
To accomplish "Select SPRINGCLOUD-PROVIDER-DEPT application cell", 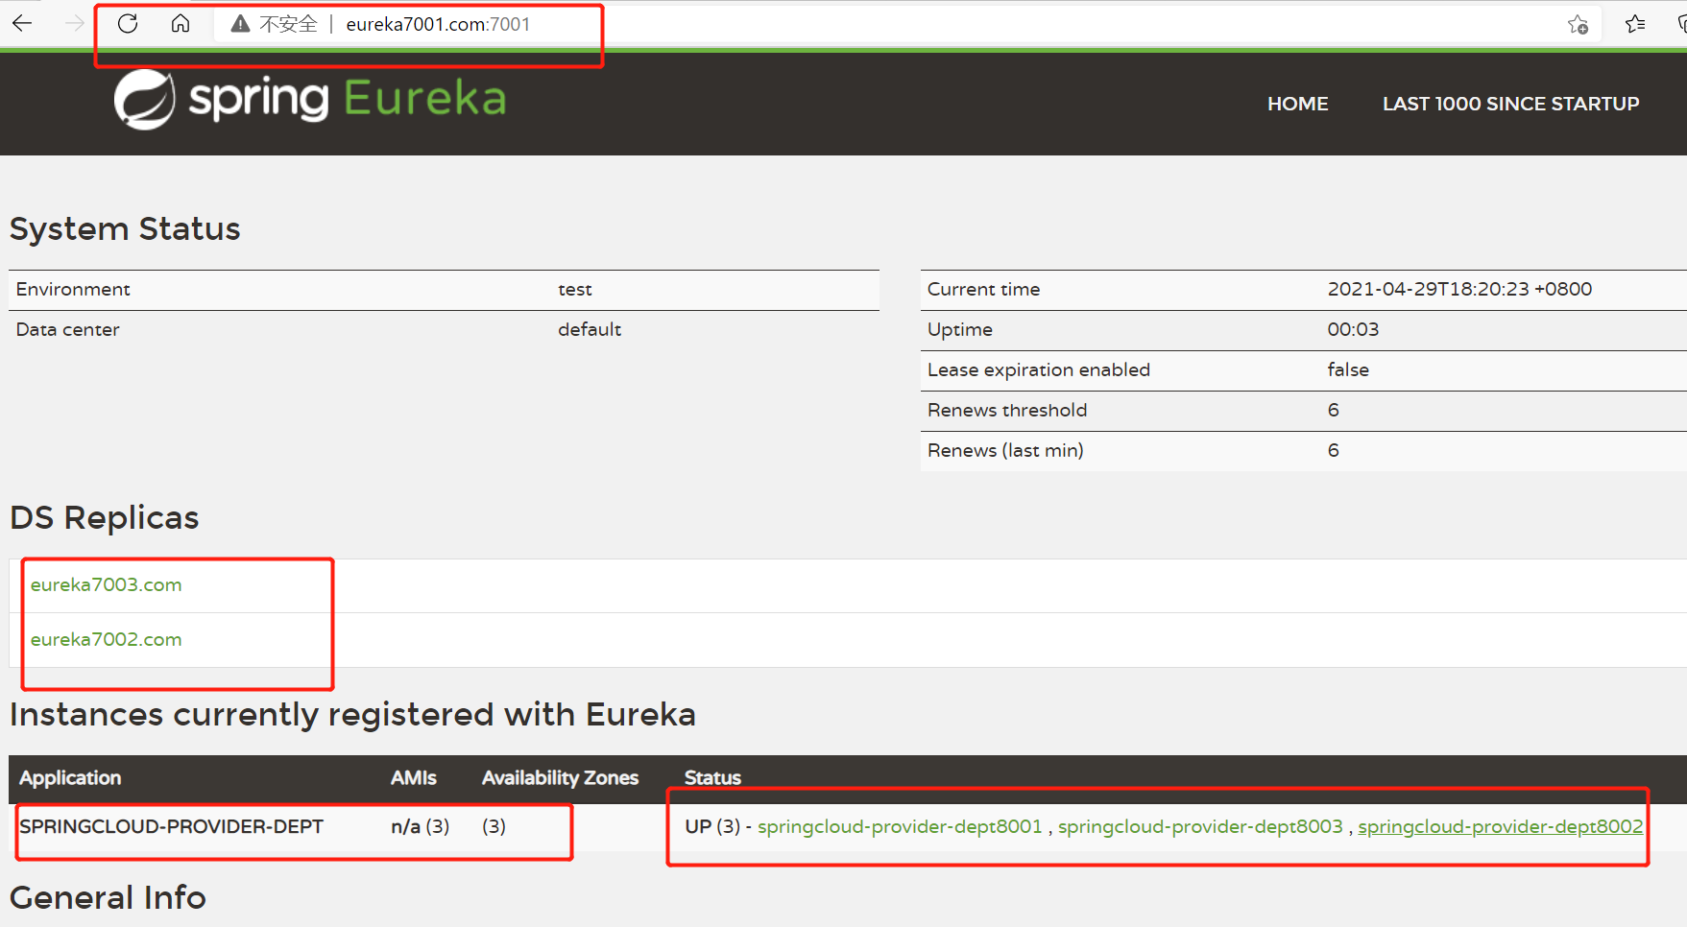I will click(x=171, y=826).
